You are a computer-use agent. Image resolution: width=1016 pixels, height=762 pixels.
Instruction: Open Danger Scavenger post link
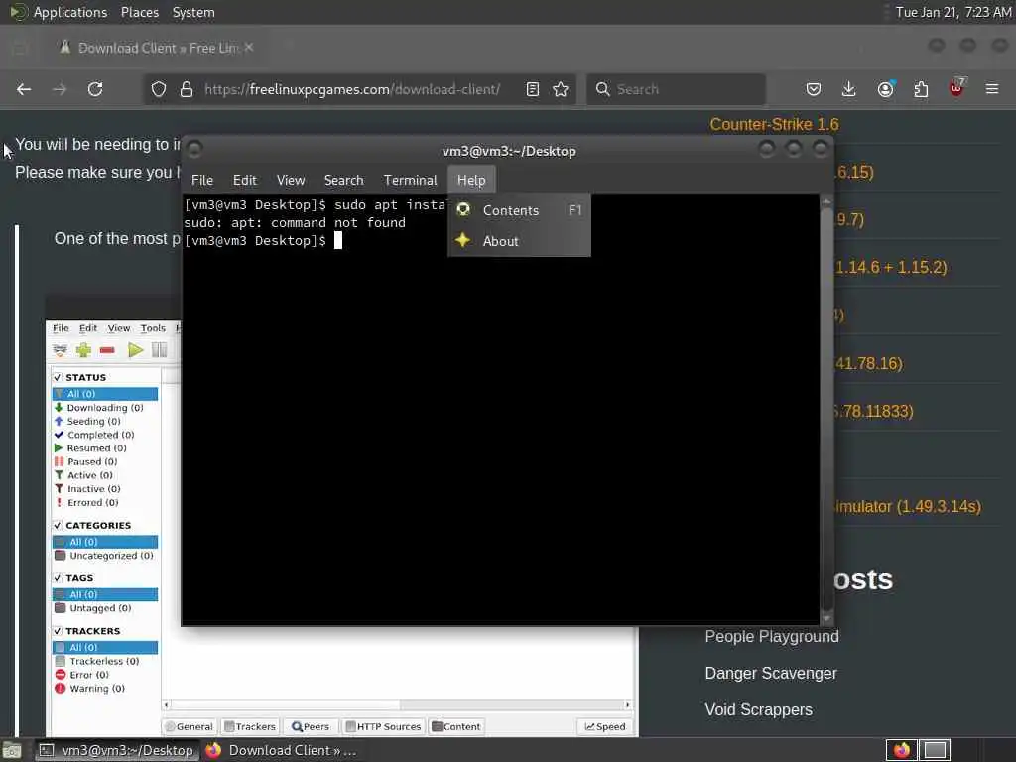click(x=771, y=674)
